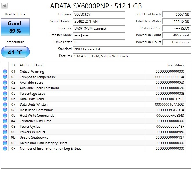Click the previous disk arrow button
The height and width of the screenshot is (170, 192).
tap(5, 6)
